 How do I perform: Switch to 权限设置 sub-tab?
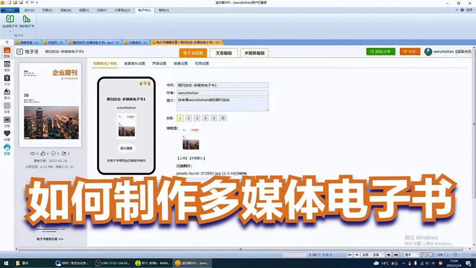202,64
